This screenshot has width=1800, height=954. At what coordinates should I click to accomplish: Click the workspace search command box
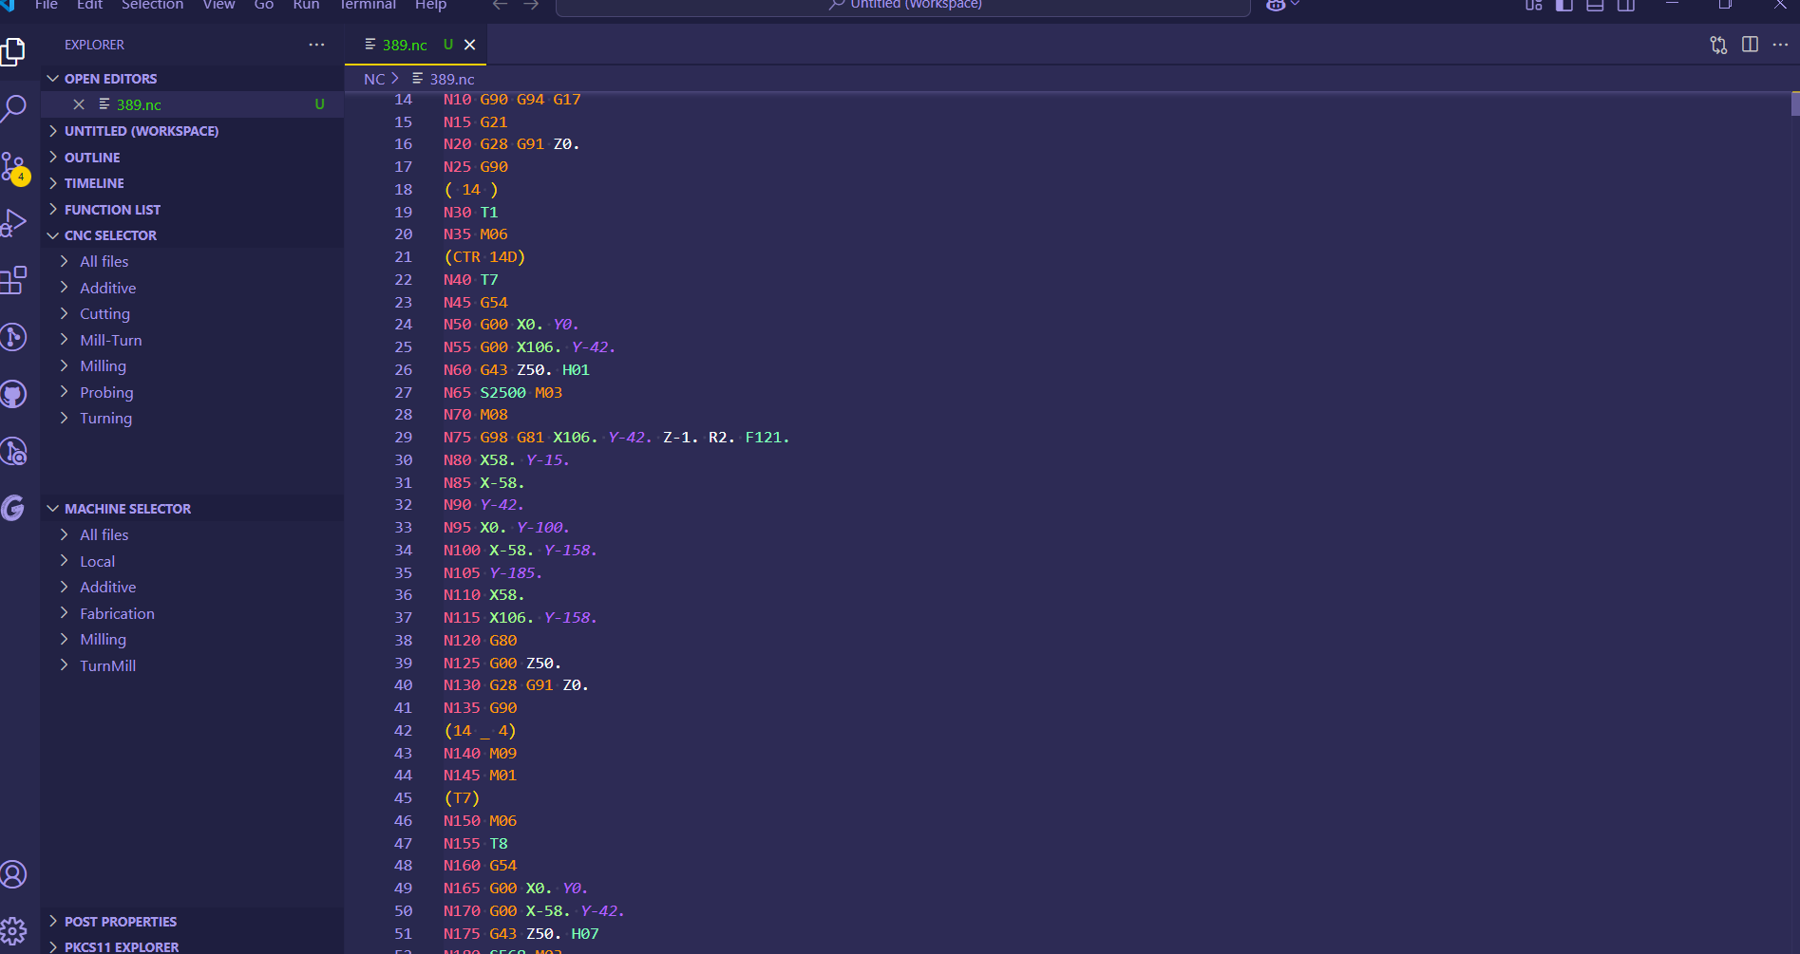coord(902,6)
